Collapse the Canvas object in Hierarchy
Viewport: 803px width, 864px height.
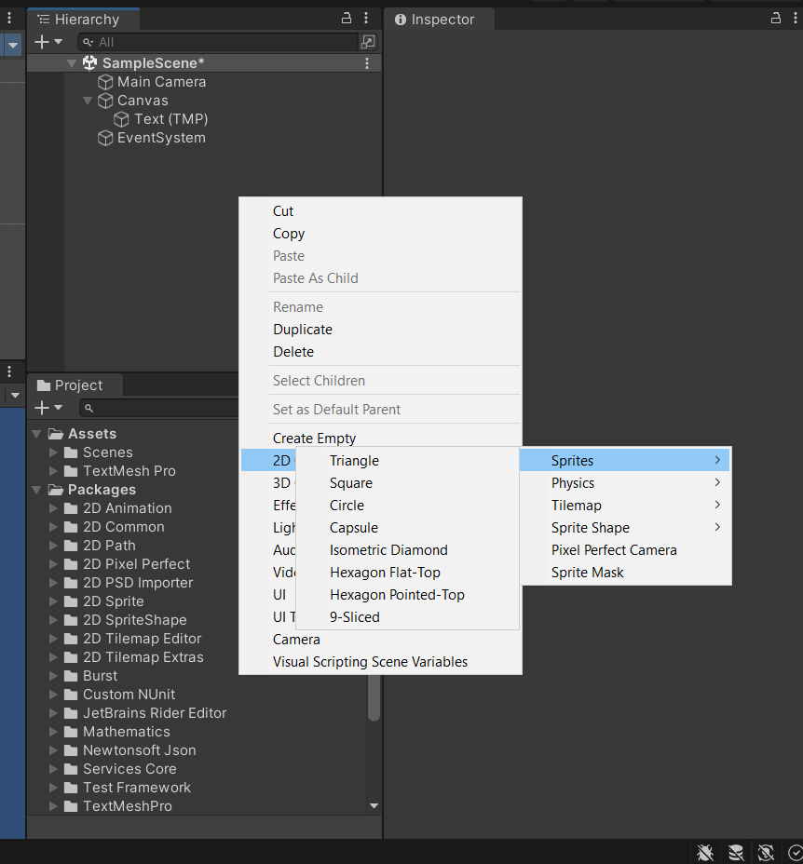coord(88,101)
